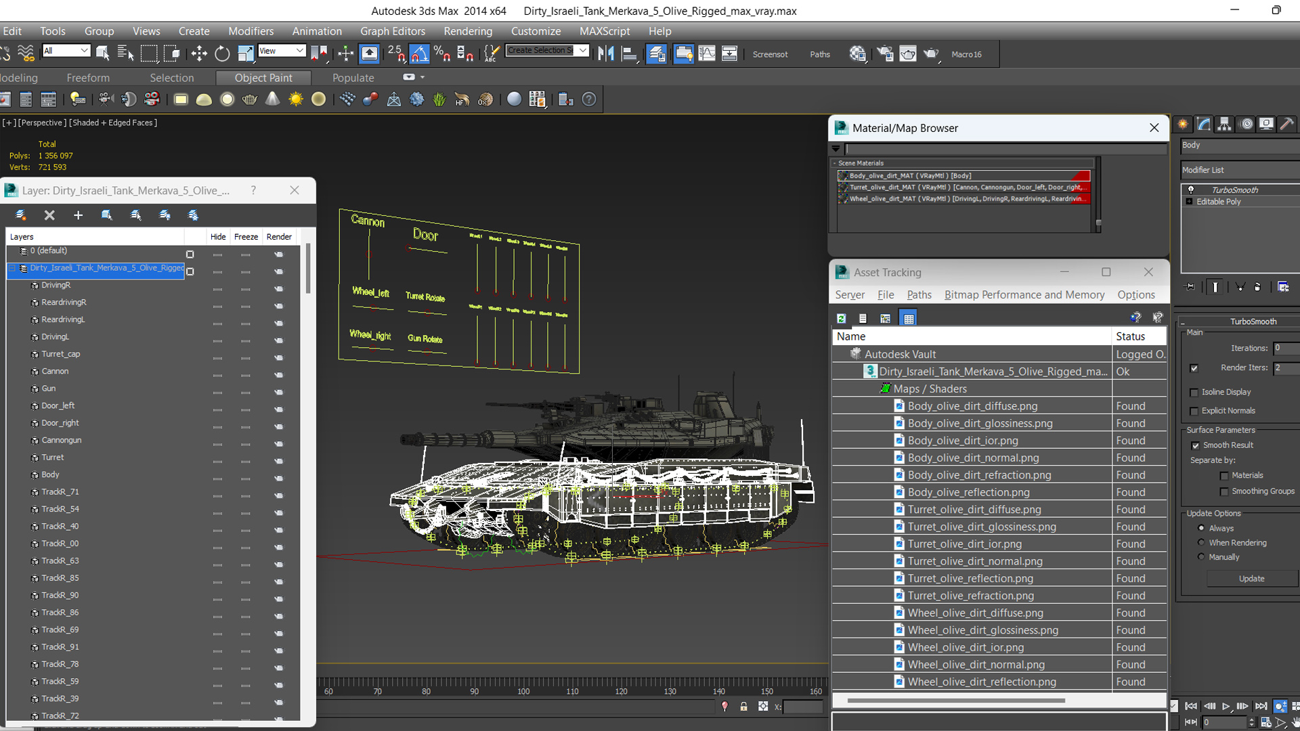Check Separate by Smoothing Groups
This screenshot has height=731, width=1300.
[1224, 492]
